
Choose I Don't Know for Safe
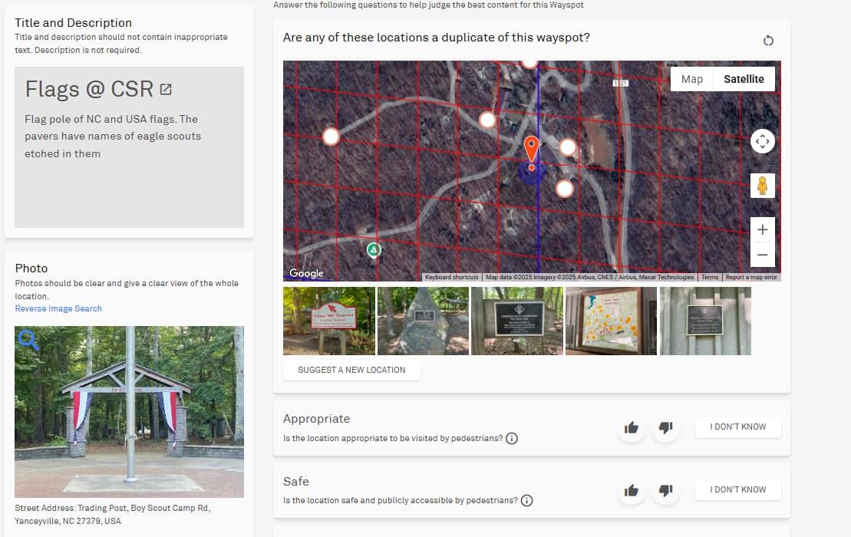tap(738, 489)
